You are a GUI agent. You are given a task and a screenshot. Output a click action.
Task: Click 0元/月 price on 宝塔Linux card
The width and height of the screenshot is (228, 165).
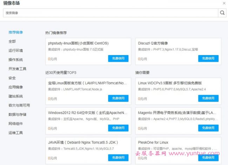pyautogui.click(x=52, y=99)
